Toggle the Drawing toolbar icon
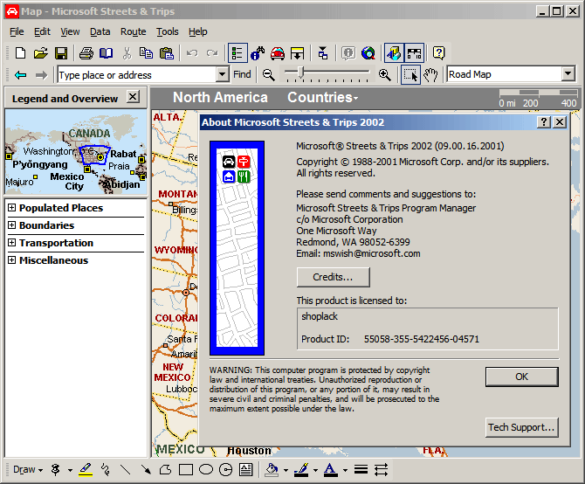 [x=394, y=53]
